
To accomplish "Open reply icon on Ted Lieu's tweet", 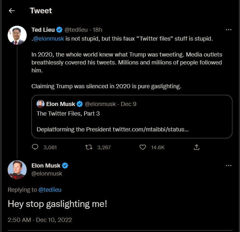I will (35, 147).
